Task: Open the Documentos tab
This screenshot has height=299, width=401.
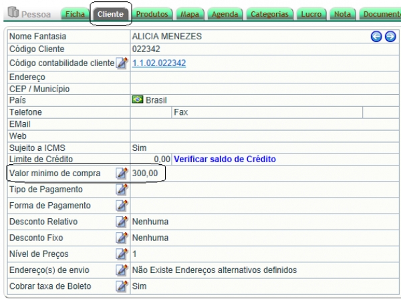Action: tap(380, 14)
